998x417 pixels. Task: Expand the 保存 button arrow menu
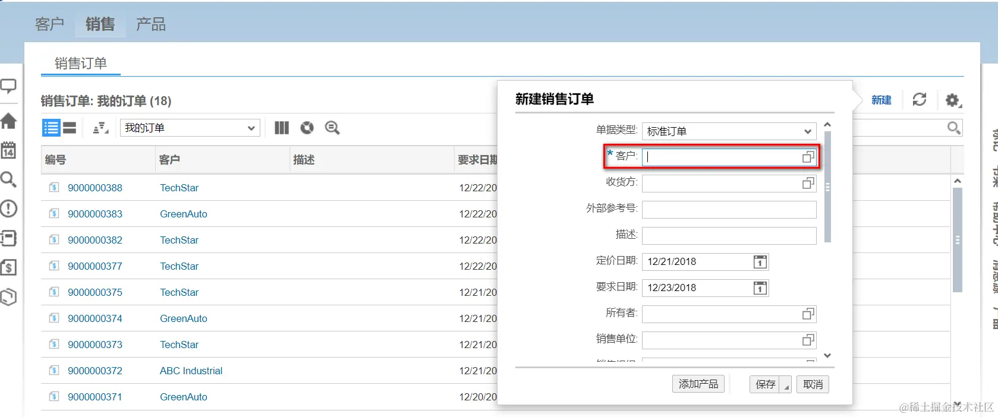tap(786, 385)
